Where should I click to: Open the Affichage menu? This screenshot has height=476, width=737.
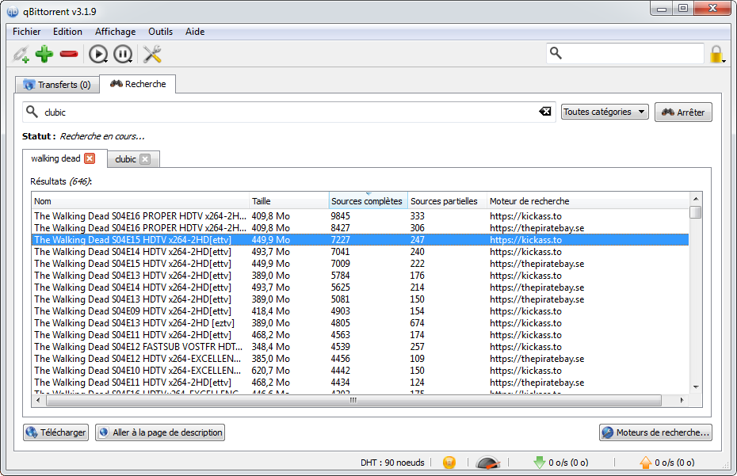[115, 32]
